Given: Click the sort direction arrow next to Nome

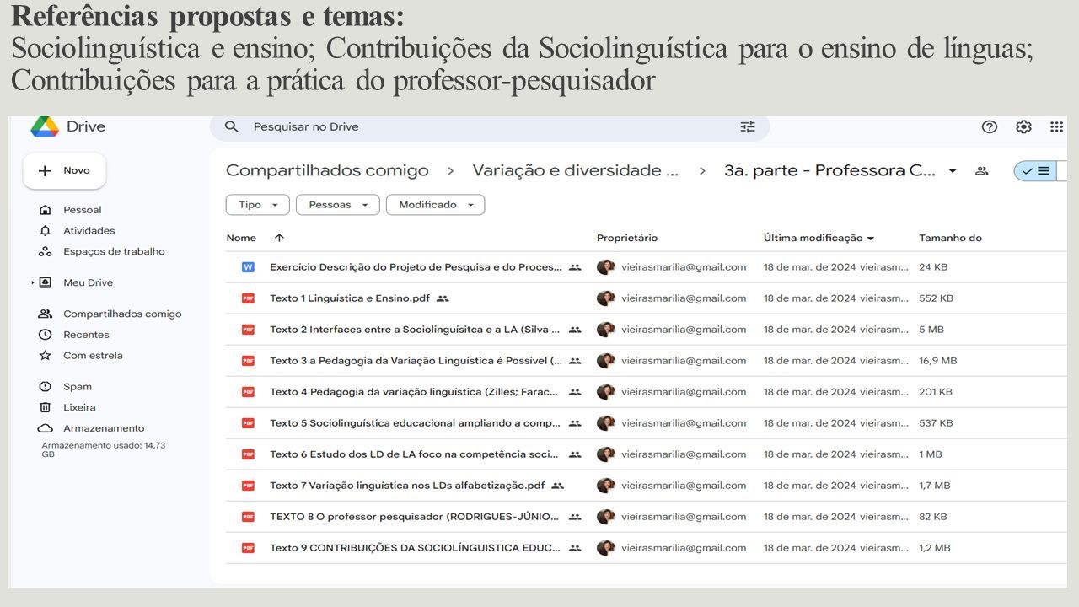Looking at the screenshot, I should point(279,238).
